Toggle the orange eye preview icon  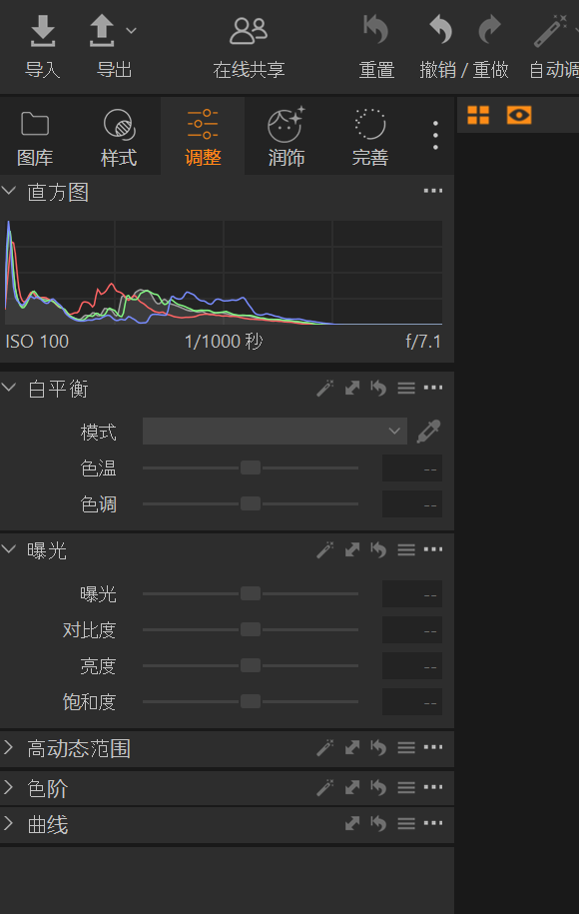(x=519, y=115)
